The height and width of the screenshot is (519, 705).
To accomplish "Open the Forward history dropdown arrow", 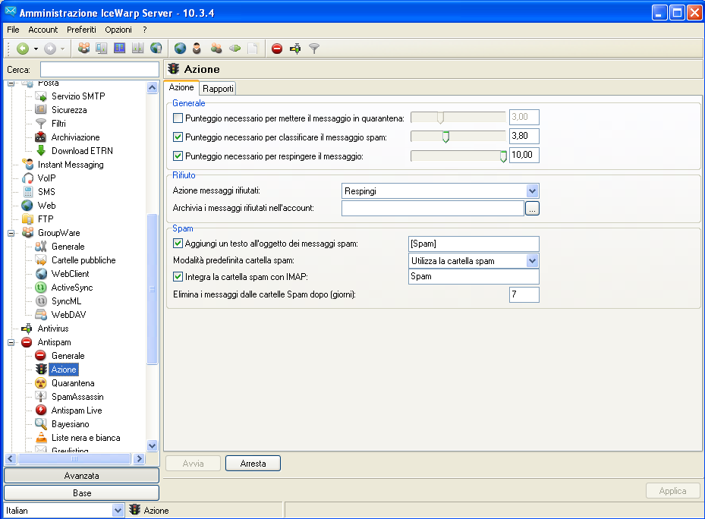I will (62, 49).
